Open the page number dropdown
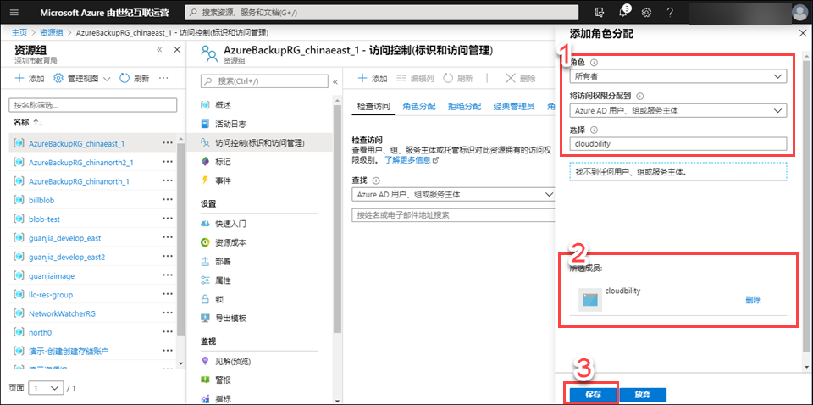The height and width of the screenshot is (405, 813). (x=47, y=387)
